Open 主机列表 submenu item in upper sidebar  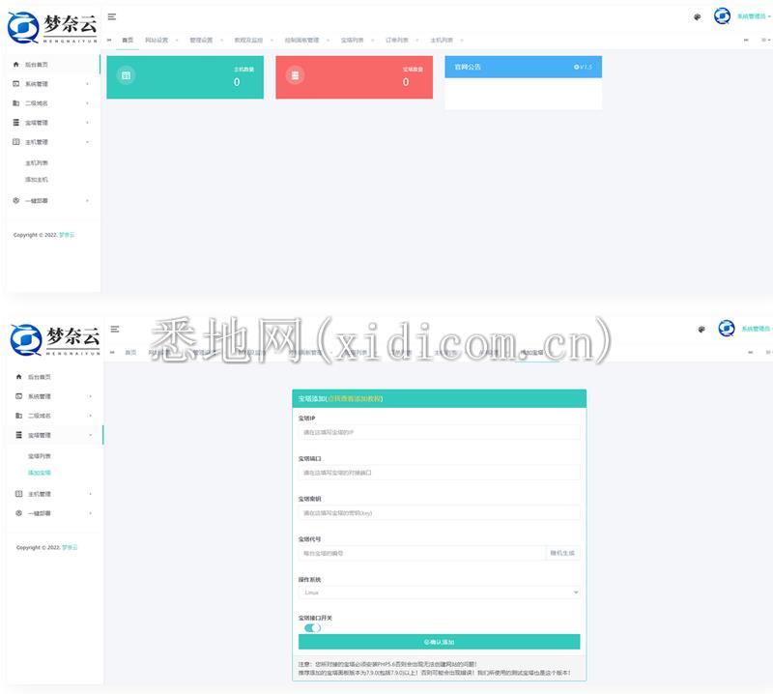click(x=37, y=162)
